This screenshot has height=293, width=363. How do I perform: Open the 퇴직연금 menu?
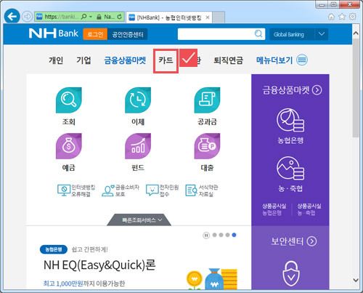[x=228, y=60]
